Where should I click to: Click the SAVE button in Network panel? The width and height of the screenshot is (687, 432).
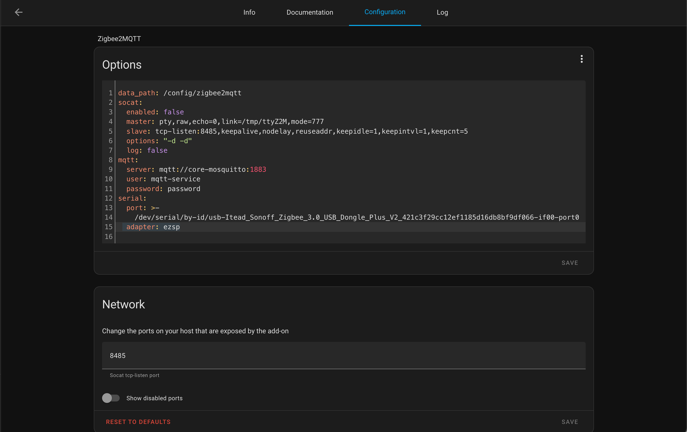coord(570,422)
